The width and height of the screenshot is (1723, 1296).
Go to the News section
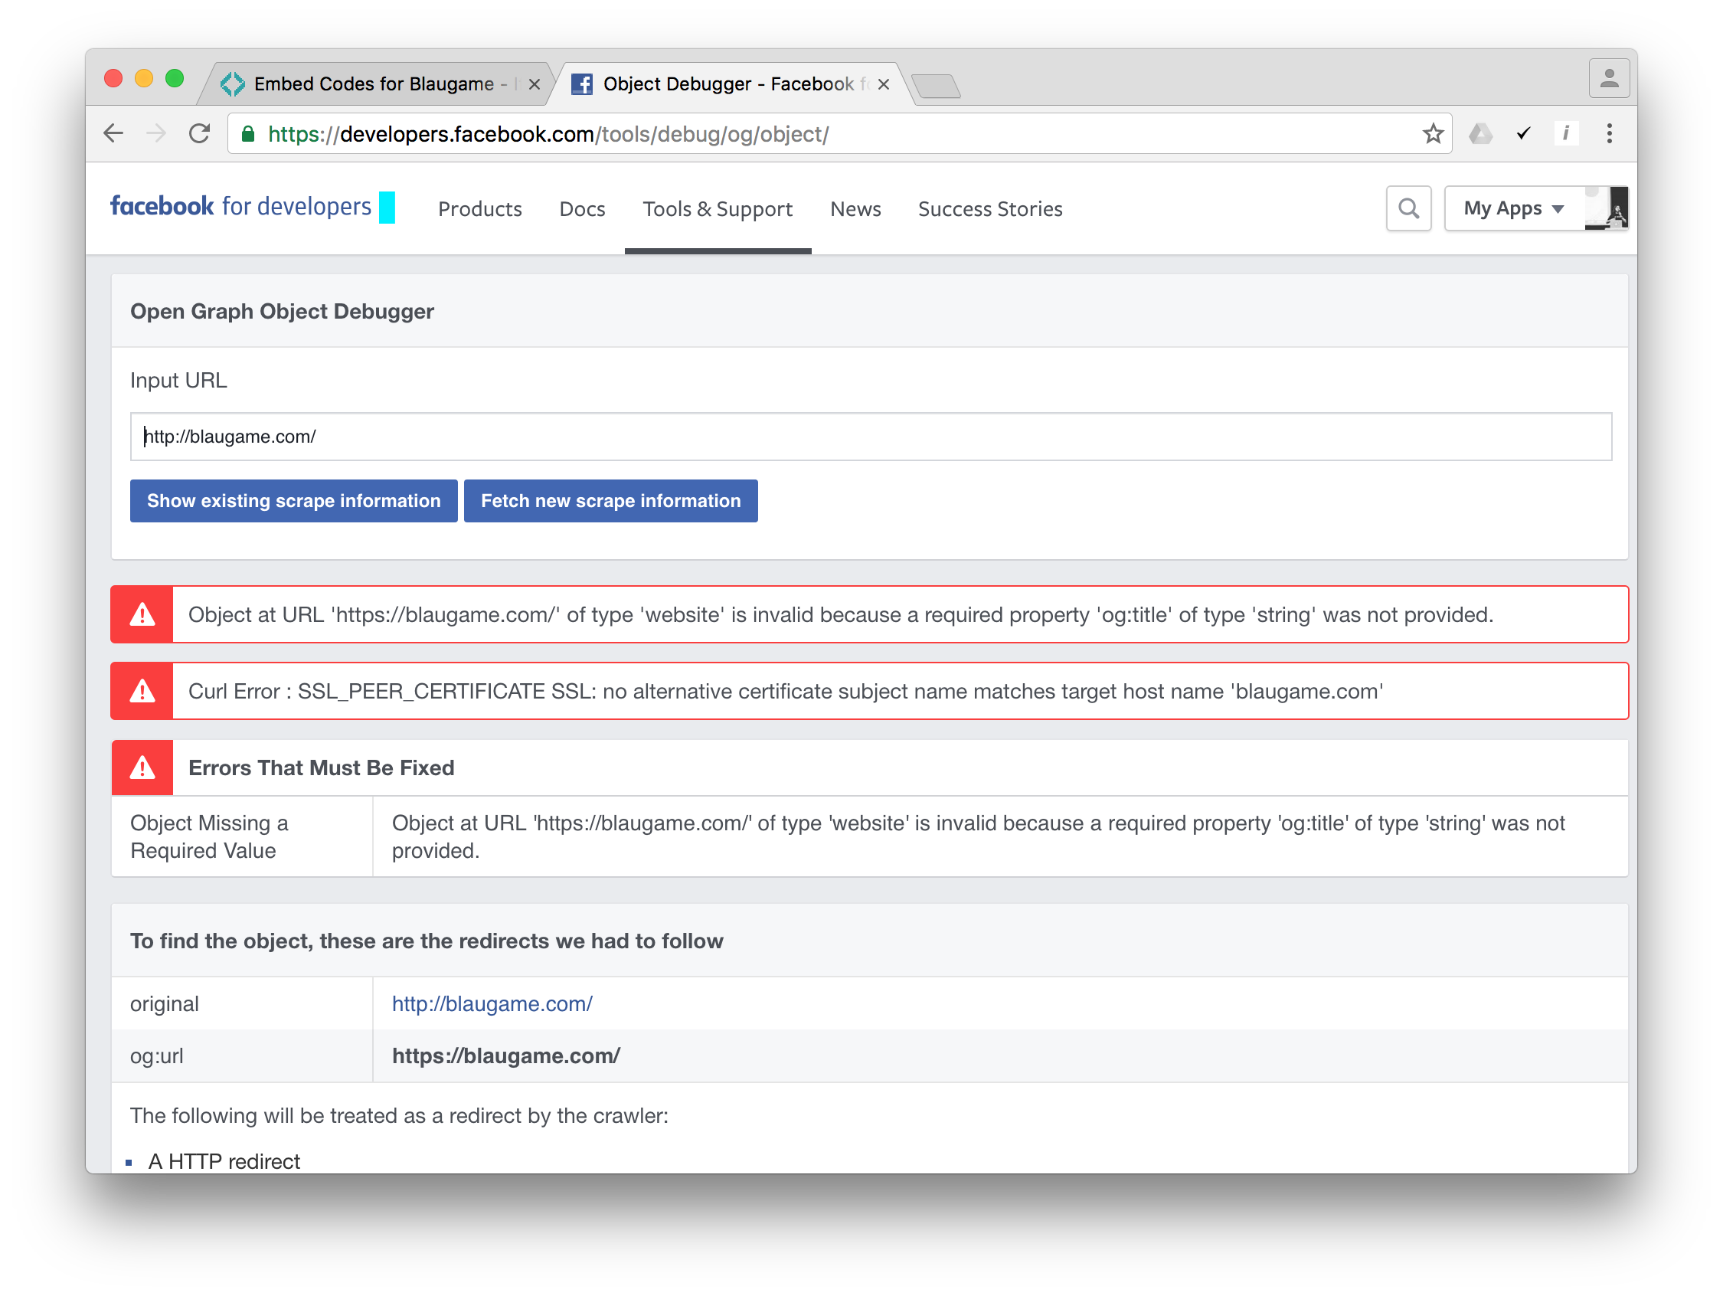click(x=855, y=209)
